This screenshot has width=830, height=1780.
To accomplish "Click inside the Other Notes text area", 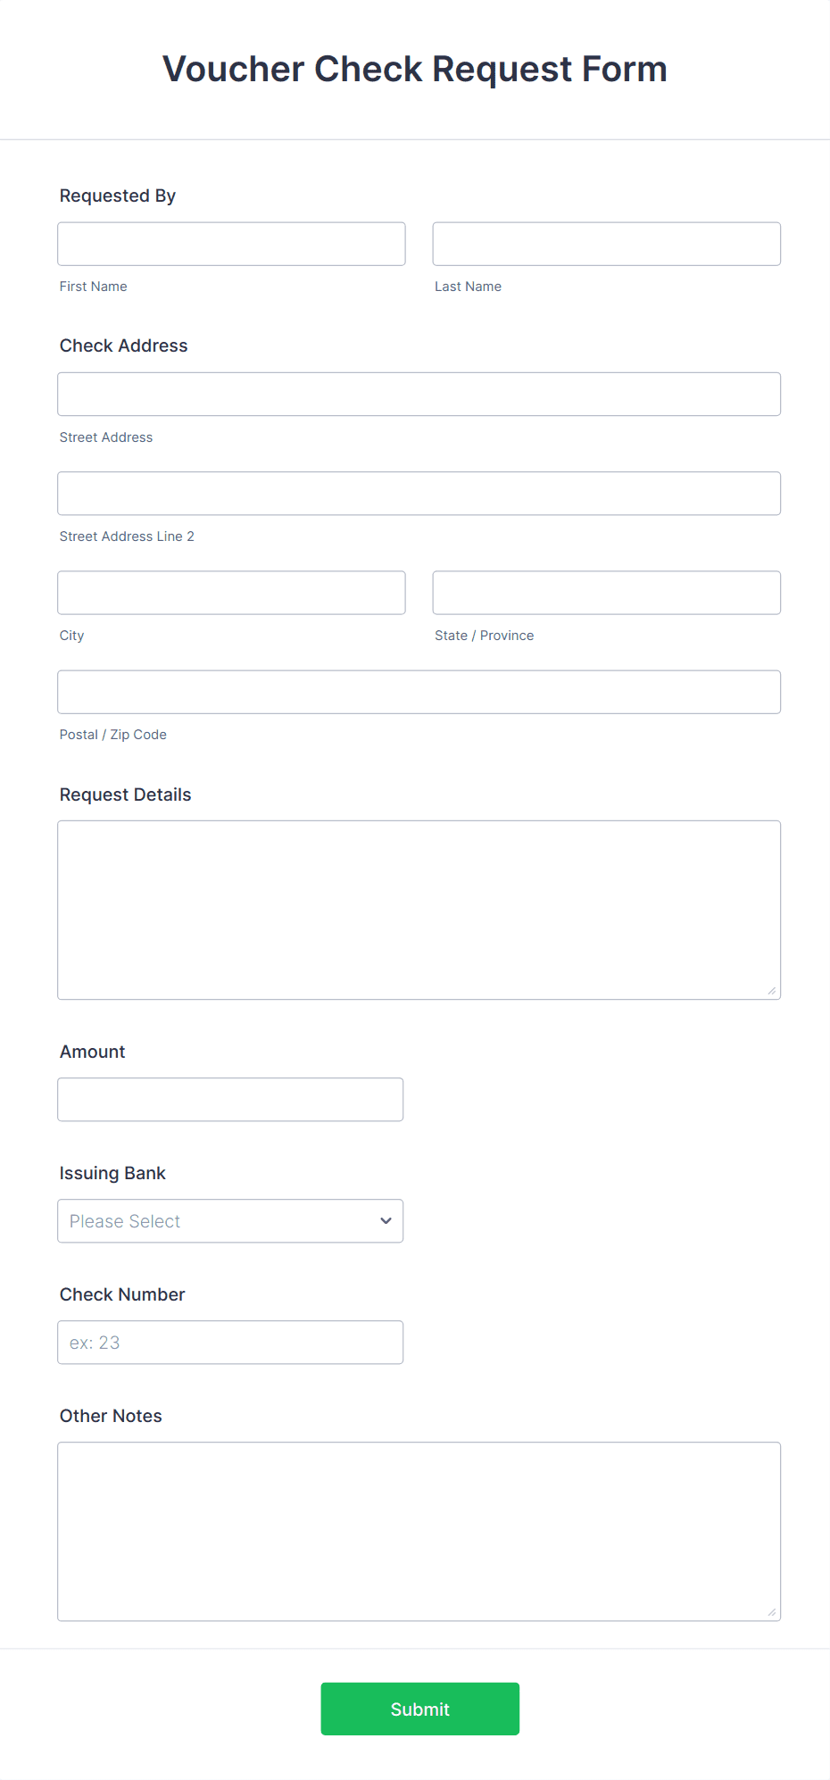I will coord(419,1531).
